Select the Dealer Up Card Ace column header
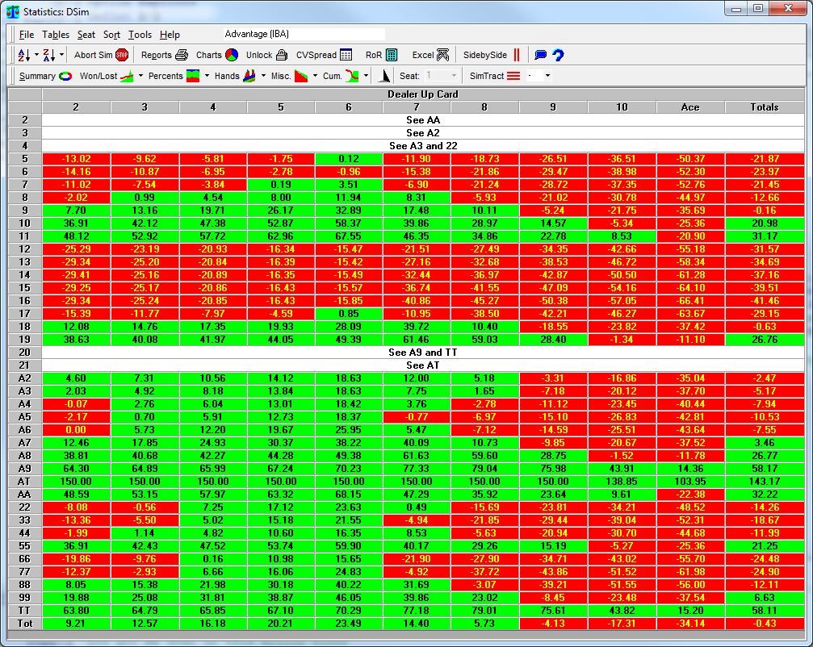Image resolution: width=813 pixels, height=647 pixels. [690, 106]
